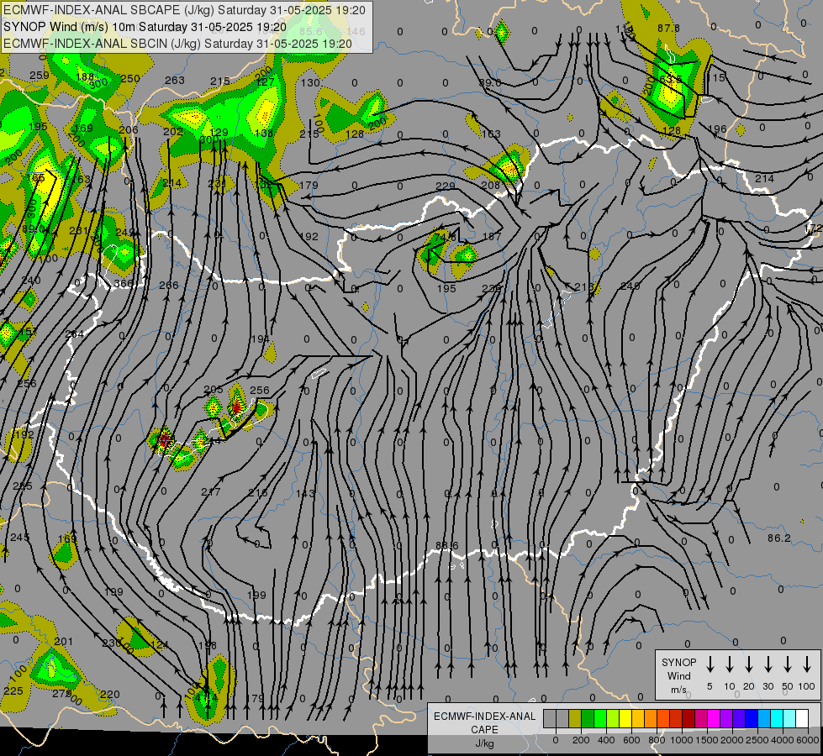
Task: Click the wind arrow above the 20 m/s label
Action: point(748,664)
